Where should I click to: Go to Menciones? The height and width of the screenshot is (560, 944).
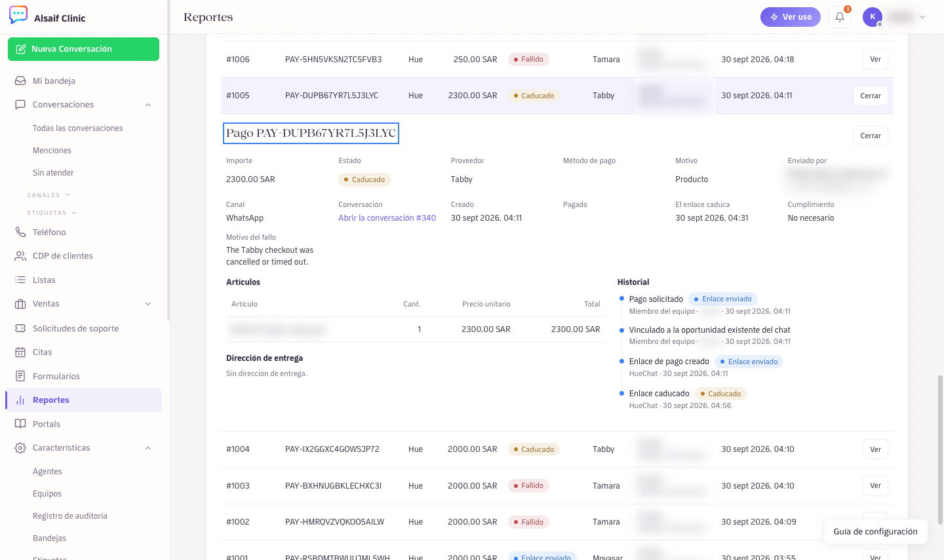(x=52, y=151)
